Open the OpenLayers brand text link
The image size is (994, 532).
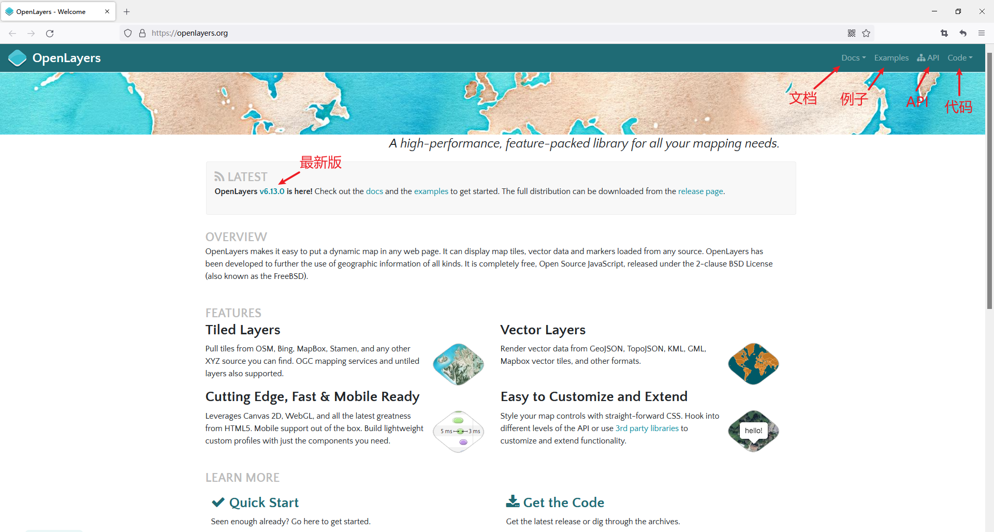(66, 58)
